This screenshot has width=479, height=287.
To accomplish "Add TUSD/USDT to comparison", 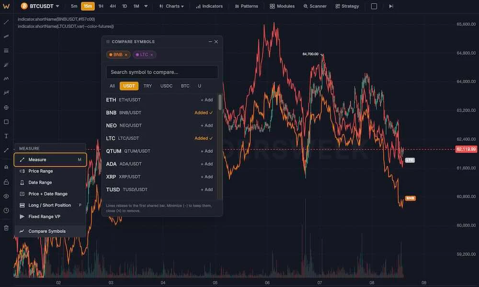I will (x=206, y=190).
